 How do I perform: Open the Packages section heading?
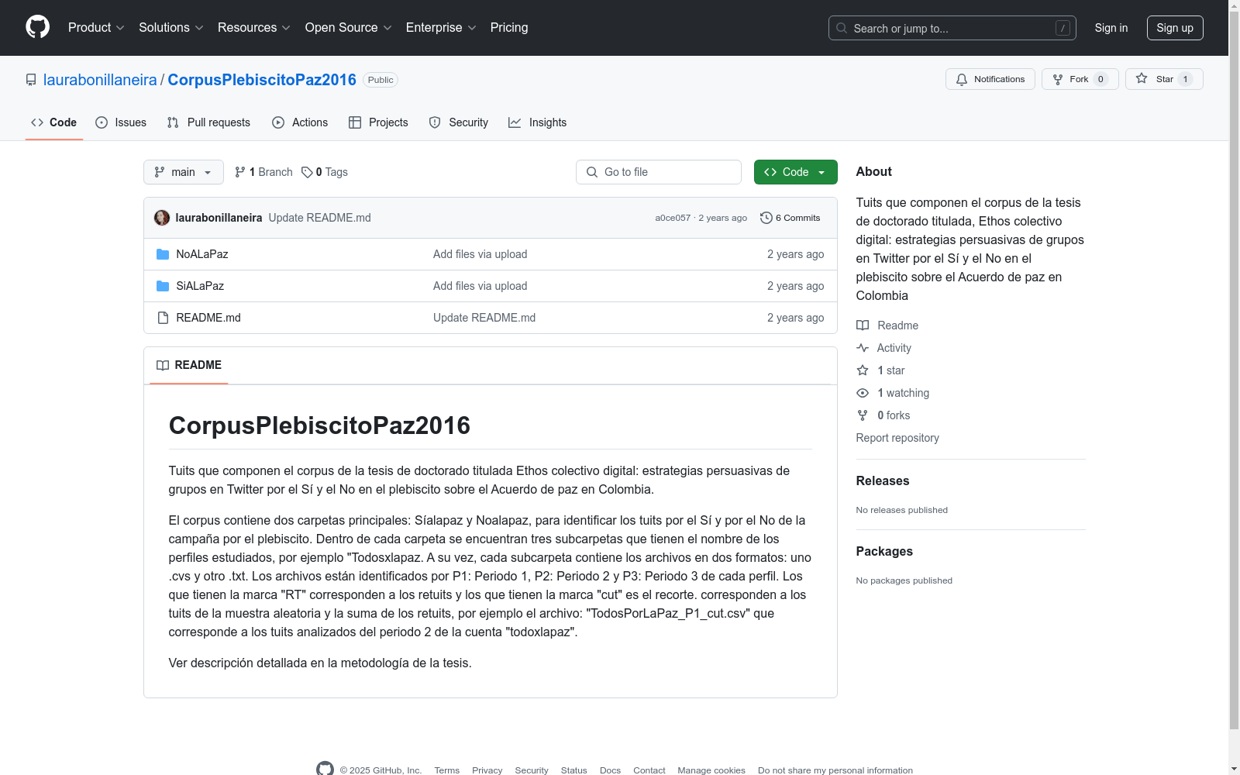point(884,552)
